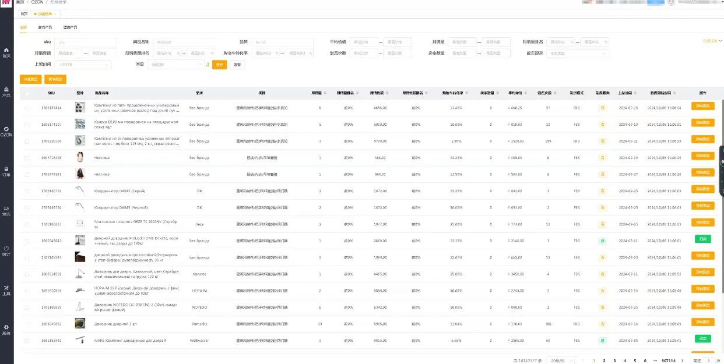
Task: Tick the checkbox for SKU 1700157414 row
Action: pos(27,108)
